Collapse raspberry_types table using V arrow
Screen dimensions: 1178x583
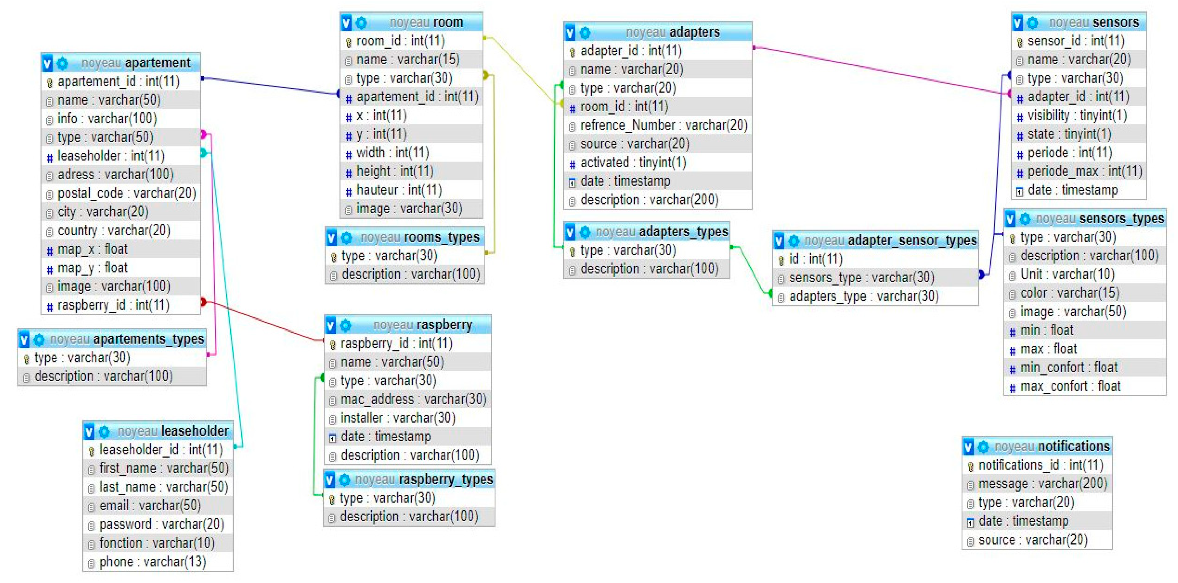click(x=330, y=480)
